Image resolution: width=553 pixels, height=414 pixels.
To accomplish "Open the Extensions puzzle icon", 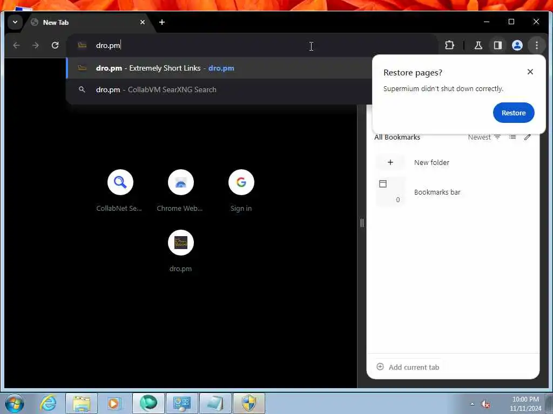I will (449, 45).
